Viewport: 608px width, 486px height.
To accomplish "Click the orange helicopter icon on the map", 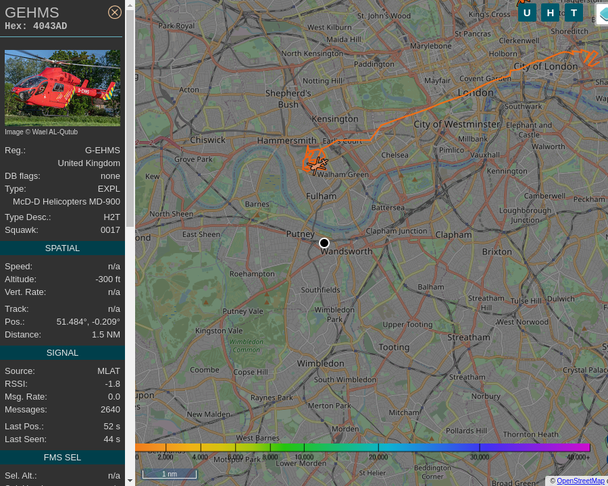I will [x=318, y=165].
